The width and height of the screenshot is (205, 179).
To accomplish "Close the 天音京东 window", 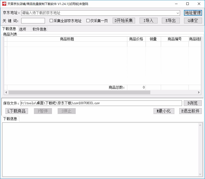I will 199,4.
